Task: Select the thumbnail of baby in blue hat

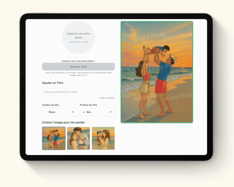Action: pos(103,138)
